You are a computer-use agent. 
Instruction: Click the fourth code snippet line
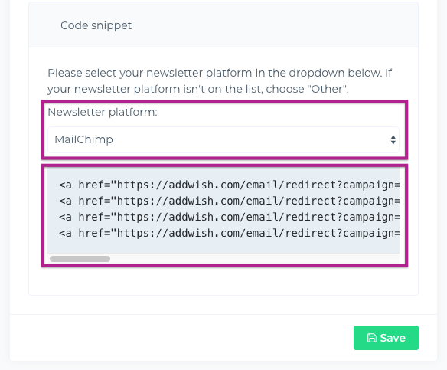point(229,234)
